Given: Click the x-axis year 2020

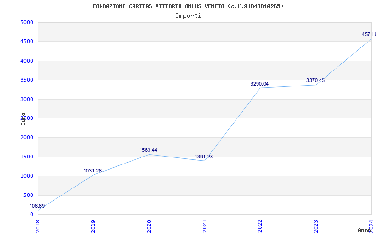Looking at the screenshot, I should click(149, 226).
